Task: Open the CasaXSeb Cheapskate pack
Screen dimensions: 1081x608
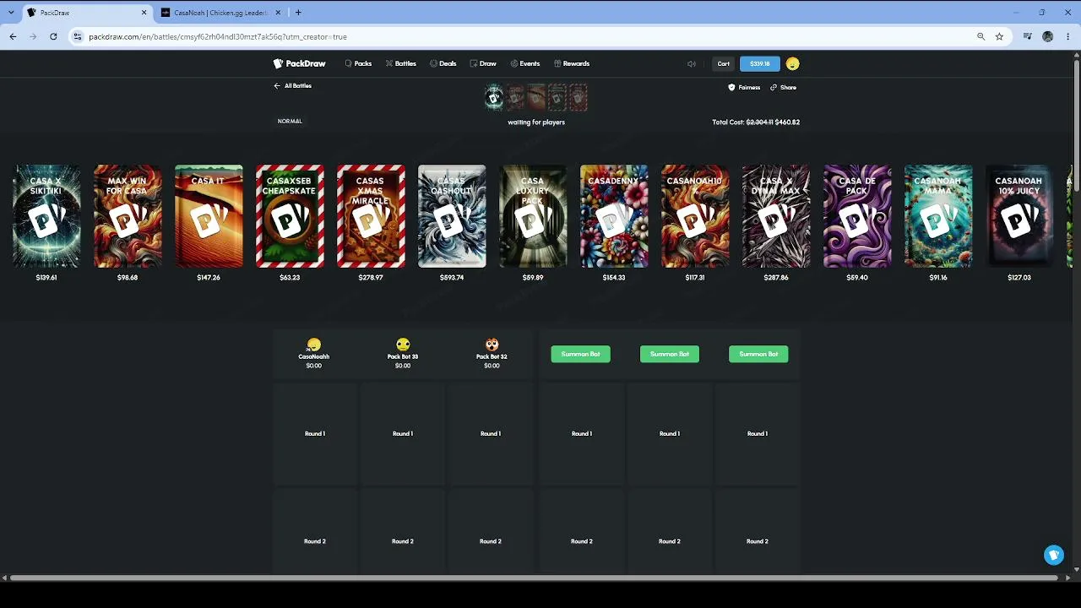Action: point(290,216)
